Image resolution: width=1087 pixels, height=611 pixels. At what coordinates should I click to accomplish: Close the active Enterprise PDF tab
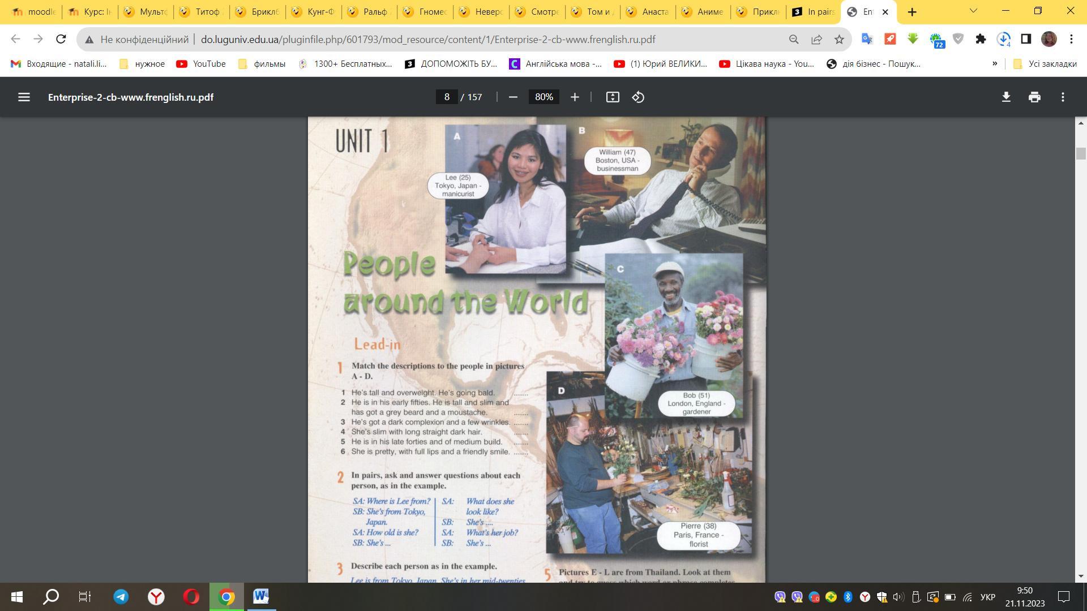click(x=885, y=12)
